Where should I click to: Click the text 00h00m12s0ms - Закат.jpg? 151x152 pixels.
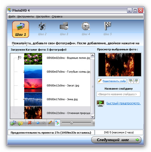click(63, 85)
